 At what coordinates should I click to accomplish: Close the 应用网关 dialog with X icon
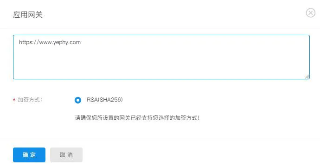pyautogui.click(x=311, y=13)
